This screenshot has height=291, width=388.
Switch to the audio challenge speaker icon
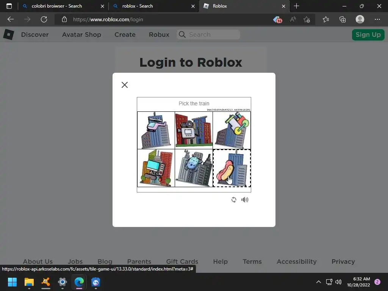[245, 200]
